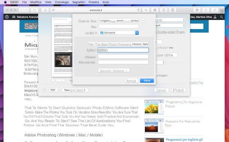The height and width of the screenshot is (142, 229).
Task: Open the Share icon in Safari toolbar
Action: (x=206, y=10)
